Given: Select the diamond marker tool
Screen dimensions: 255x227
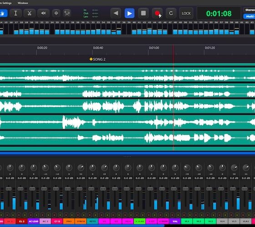Looking at the screenshot, I should [56, 13].
